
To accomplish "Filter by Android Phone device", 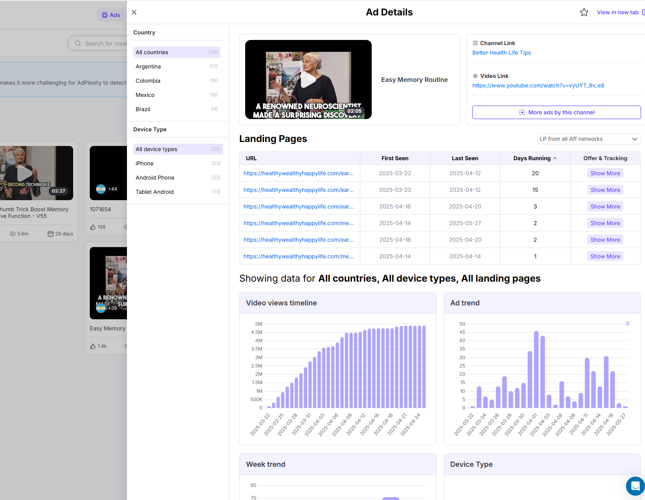I will tap(178, 178).
